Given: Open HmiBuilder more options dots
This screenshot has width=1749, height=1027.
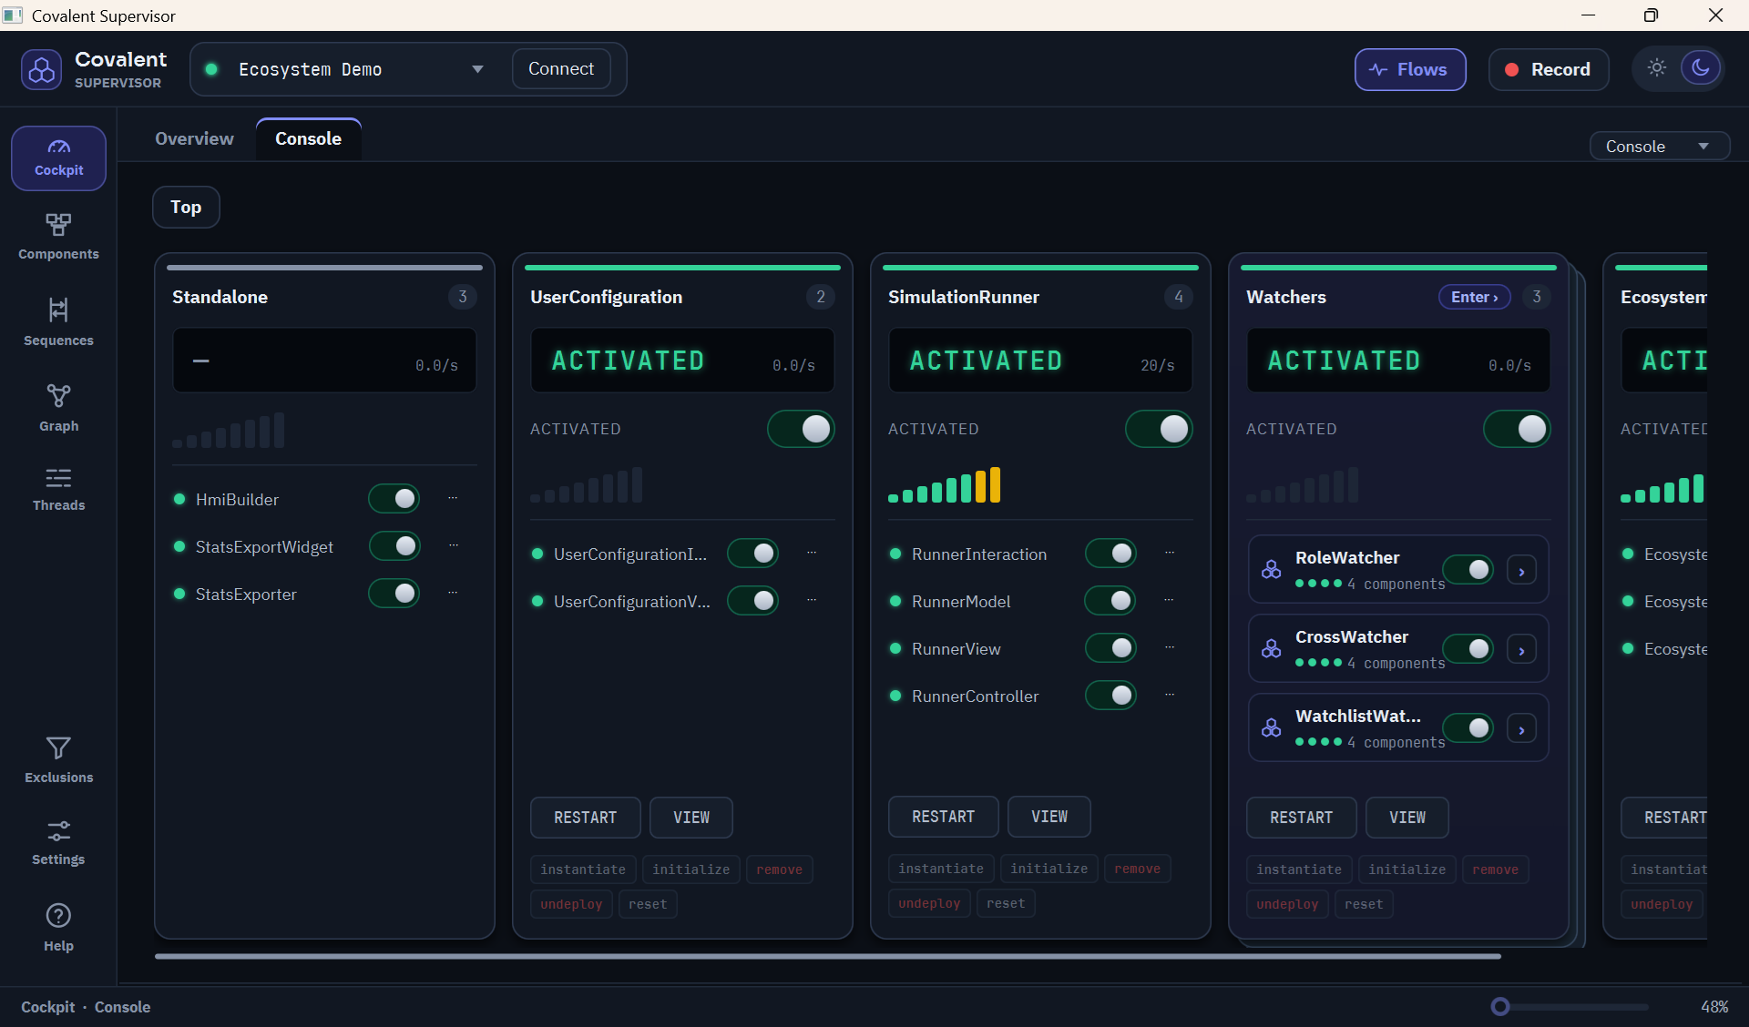Looking at the screenshot, I should pyautogui.click(x=453, y=498).
